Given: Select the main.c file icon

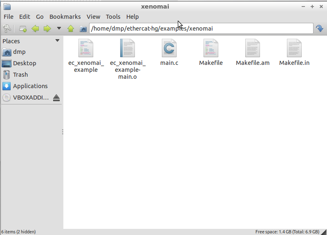Looking at the screenshot, I should (169, 48).
